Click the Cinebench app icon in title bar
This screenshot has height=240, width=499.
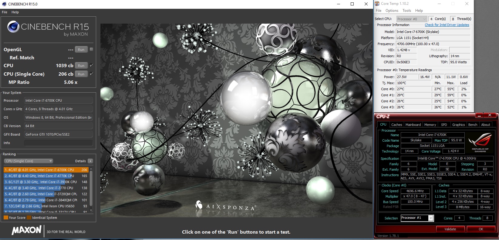pyautogui.click(x=4, y=4)
